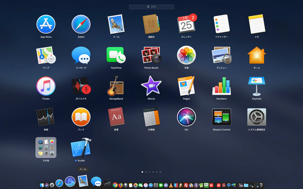Click the magnified Mail icon in Dock

(83, 181)
